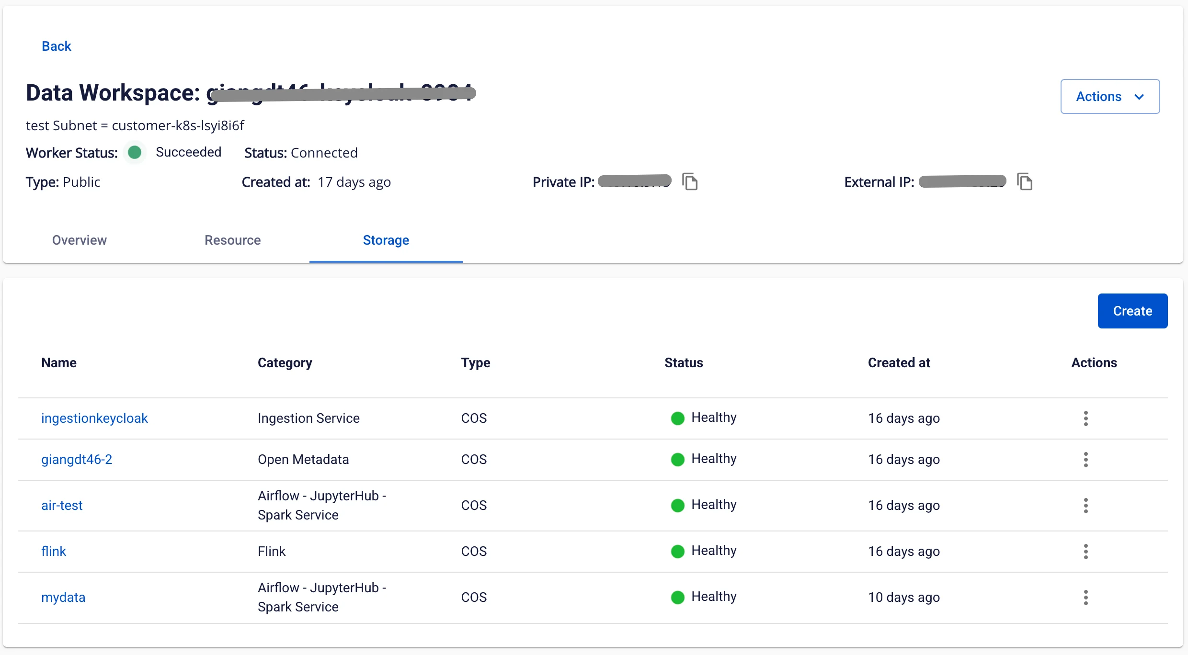This screenshot has height=655, width=1188.
Task: Switch to the Resource tab
Action: (233, 240)
